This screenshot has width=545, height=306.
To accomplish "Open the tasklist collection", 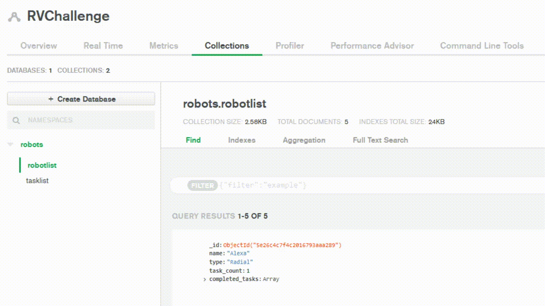I will pos(37,181).
